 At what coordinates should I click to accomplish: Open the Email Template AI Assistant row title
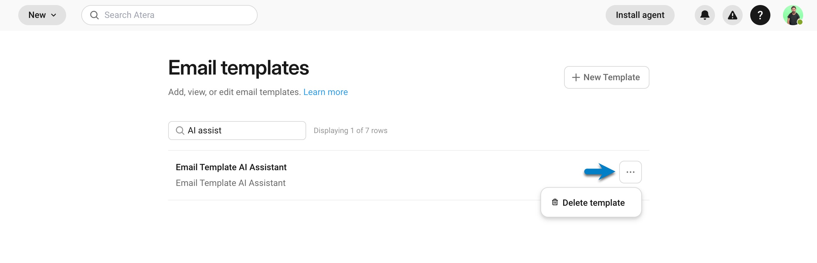point(231,167)
